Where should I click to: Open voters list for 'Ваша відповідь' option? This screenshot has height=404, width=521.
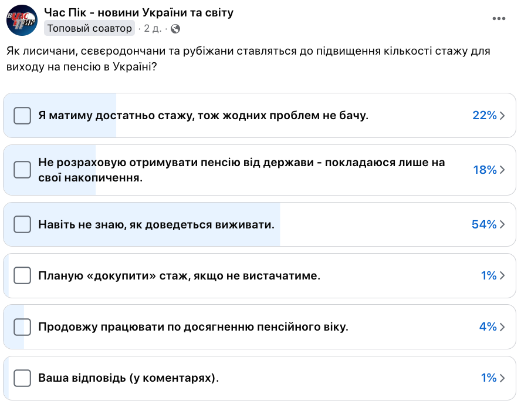(502, 378)
